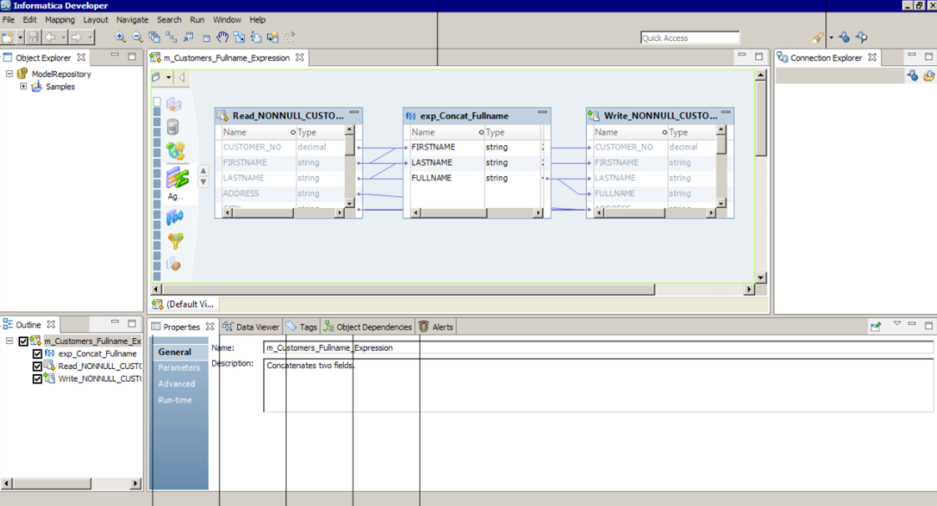Viewport: 937px width, 506px height.
Task: Uncheck Read_NONNULL_CUST in the Outline
Action: point(37,367)
